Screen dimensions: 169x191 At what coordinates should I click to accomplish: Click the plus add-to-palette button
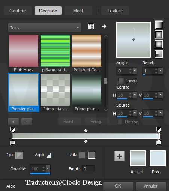coord(119,156)
